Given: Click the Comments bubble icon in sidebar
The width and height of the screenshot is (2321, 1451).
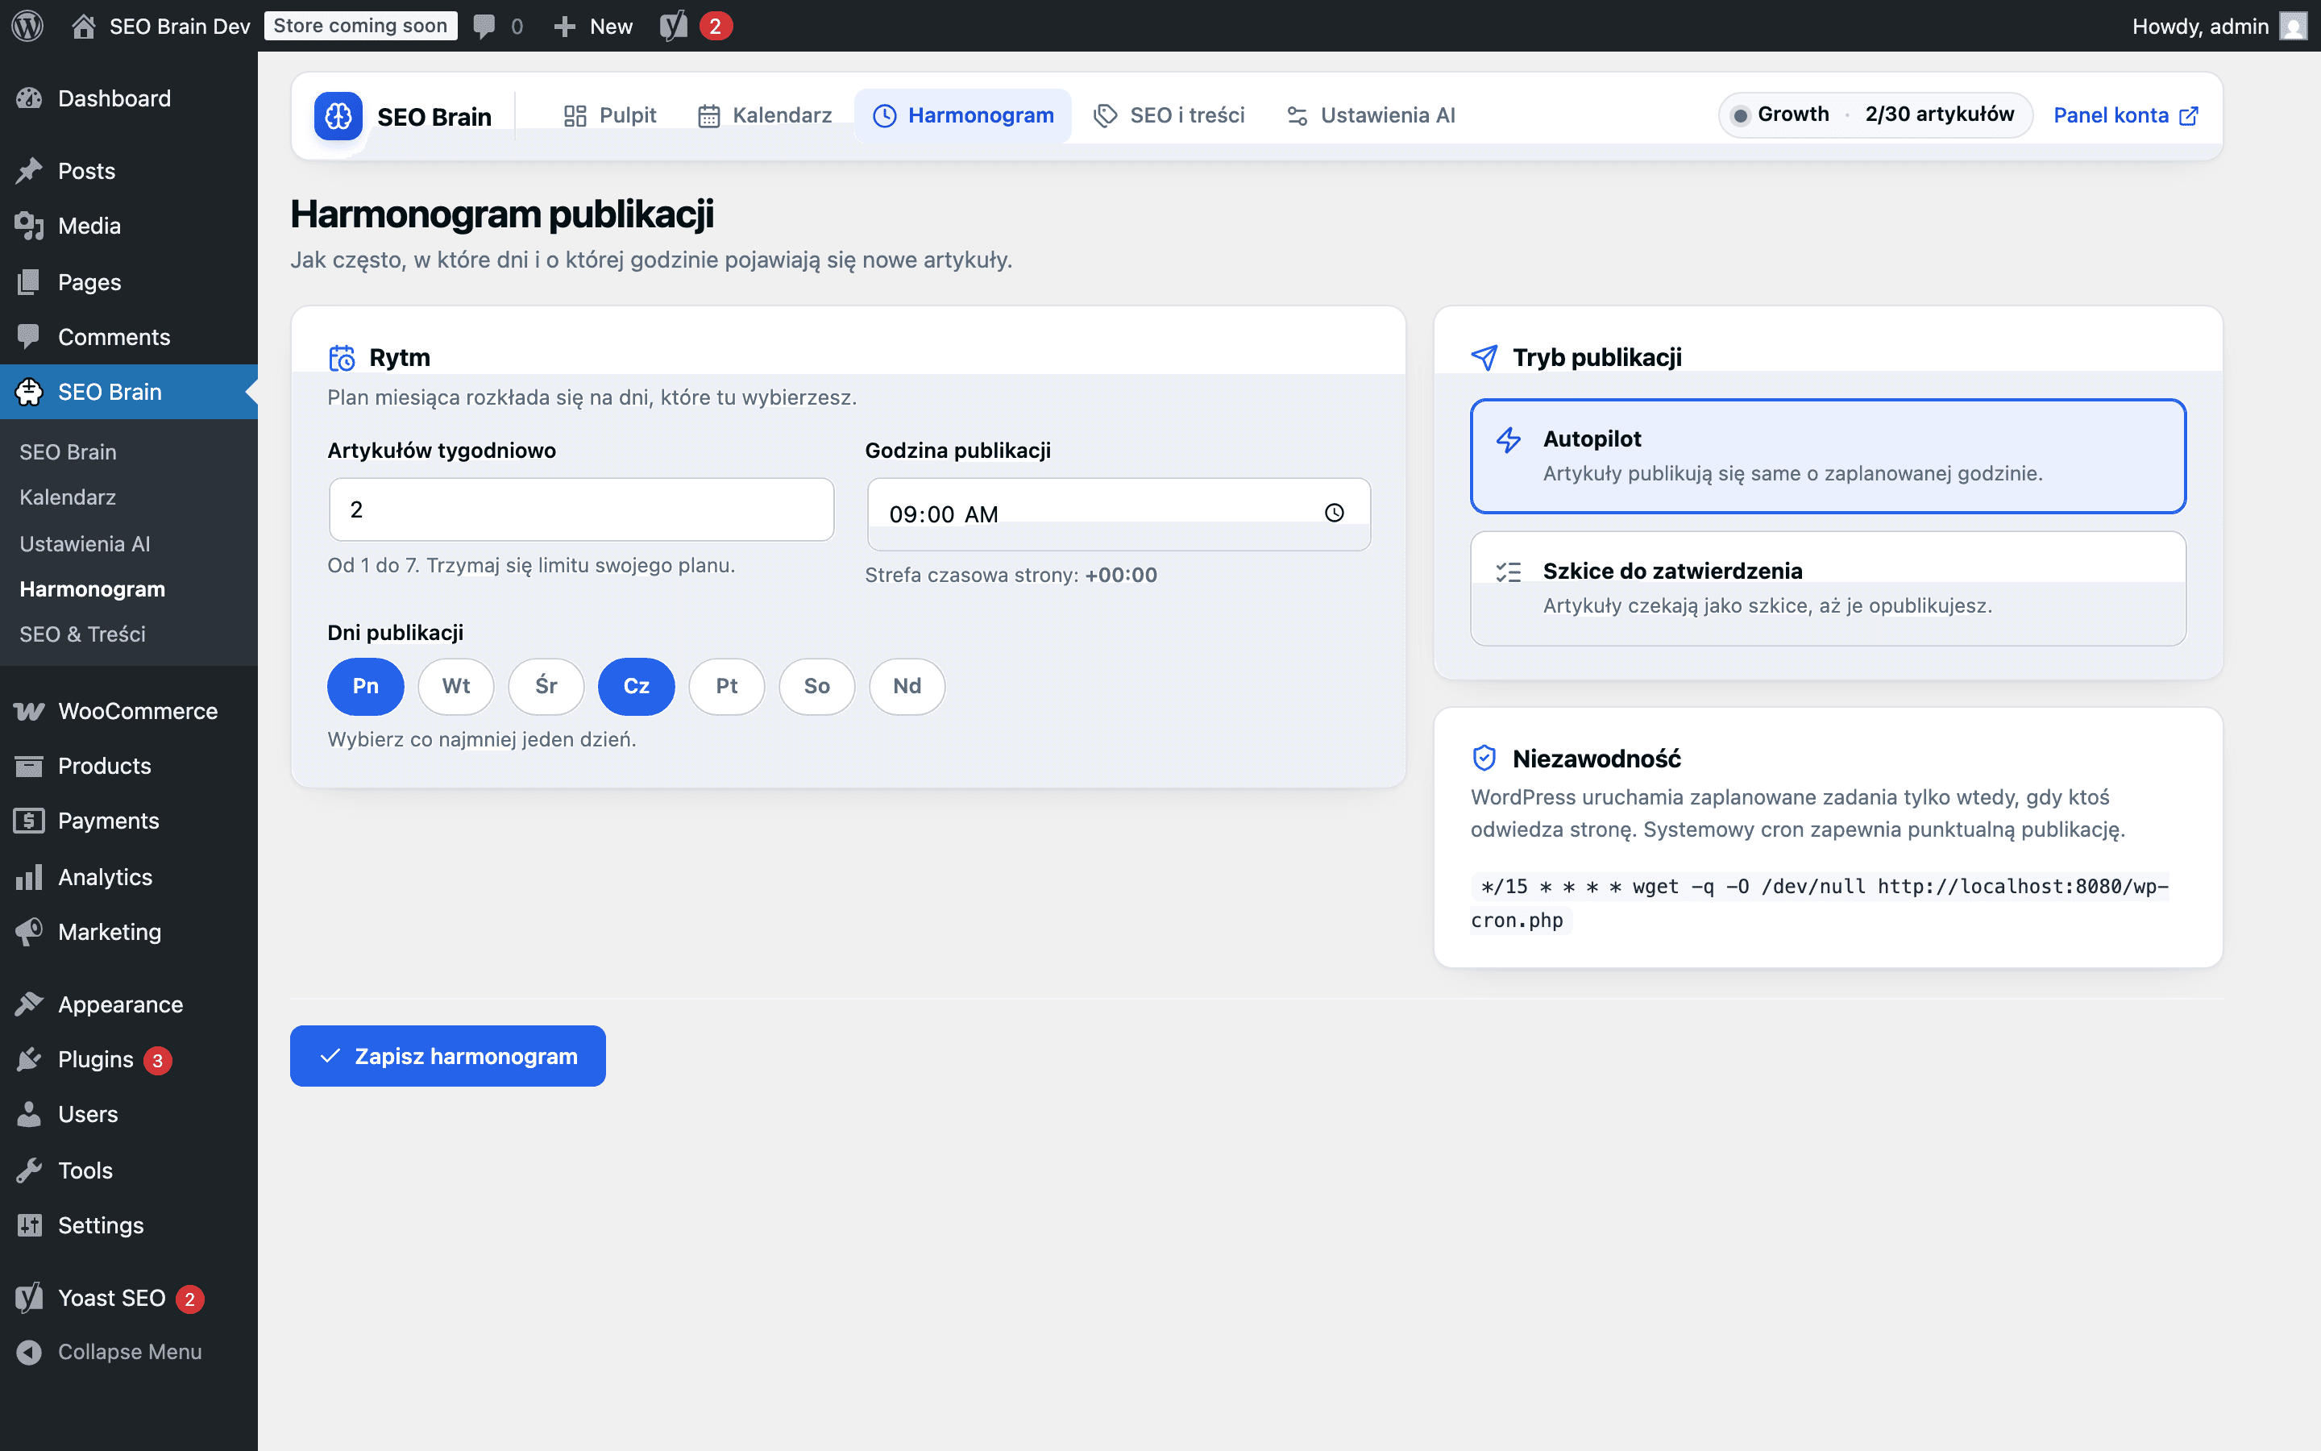Looking at the screenshot, I should tap(29, 337).
